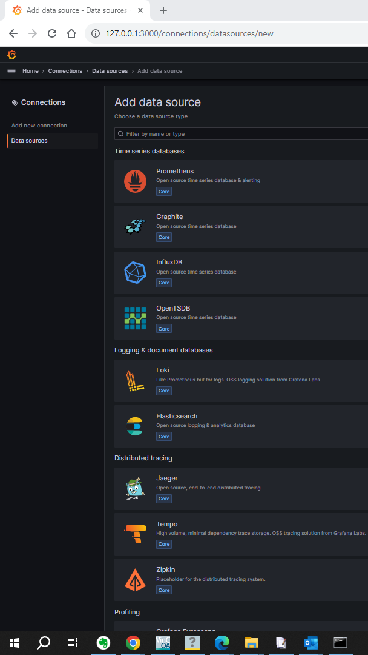
Task: Switch to Chrome in the taskbar
Action: coord(133,643)
